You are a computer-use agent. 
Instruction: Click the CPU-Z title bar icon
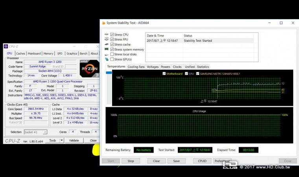pyautogui.click(x=6, y=46)
